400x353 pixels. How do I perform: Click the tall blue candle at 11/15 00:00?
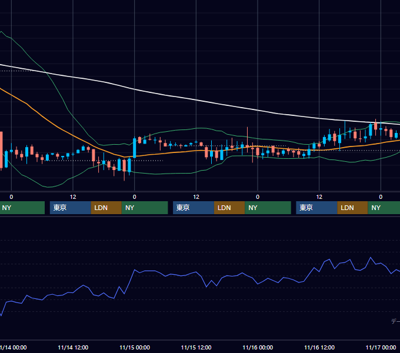click(135, 148)
